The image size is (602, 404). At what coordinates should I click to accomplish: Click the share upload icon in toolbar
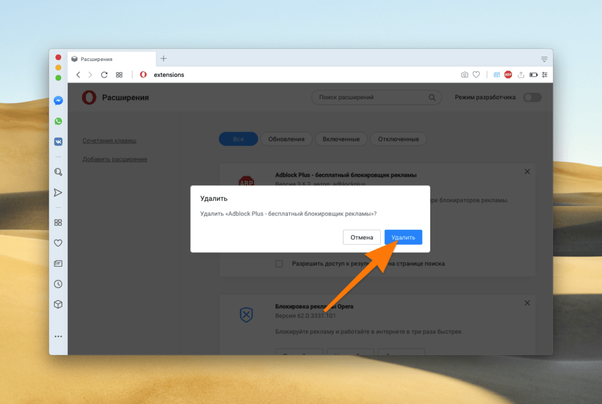point(521,75)
